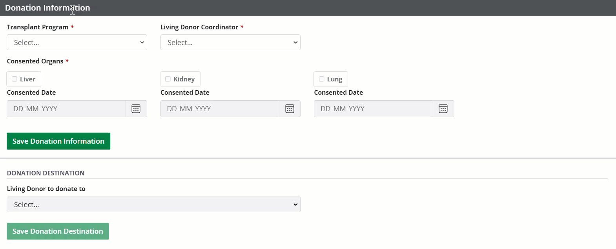
Task: Open the calendar picker for Lung consented date
Action: point(443,109)
